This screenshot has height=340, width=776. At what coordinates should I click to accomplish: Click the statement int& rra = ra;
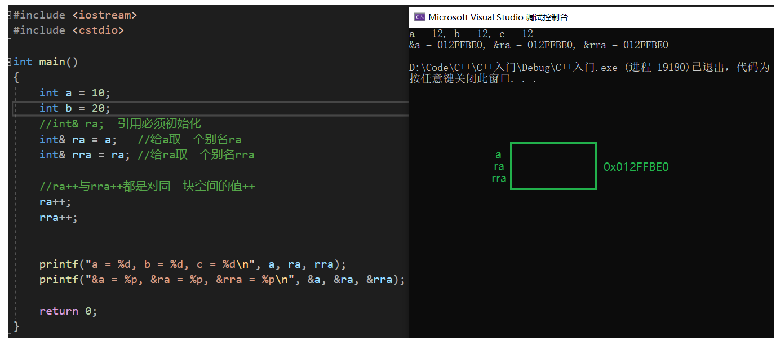pyautogui.click(x=85, y=154)
